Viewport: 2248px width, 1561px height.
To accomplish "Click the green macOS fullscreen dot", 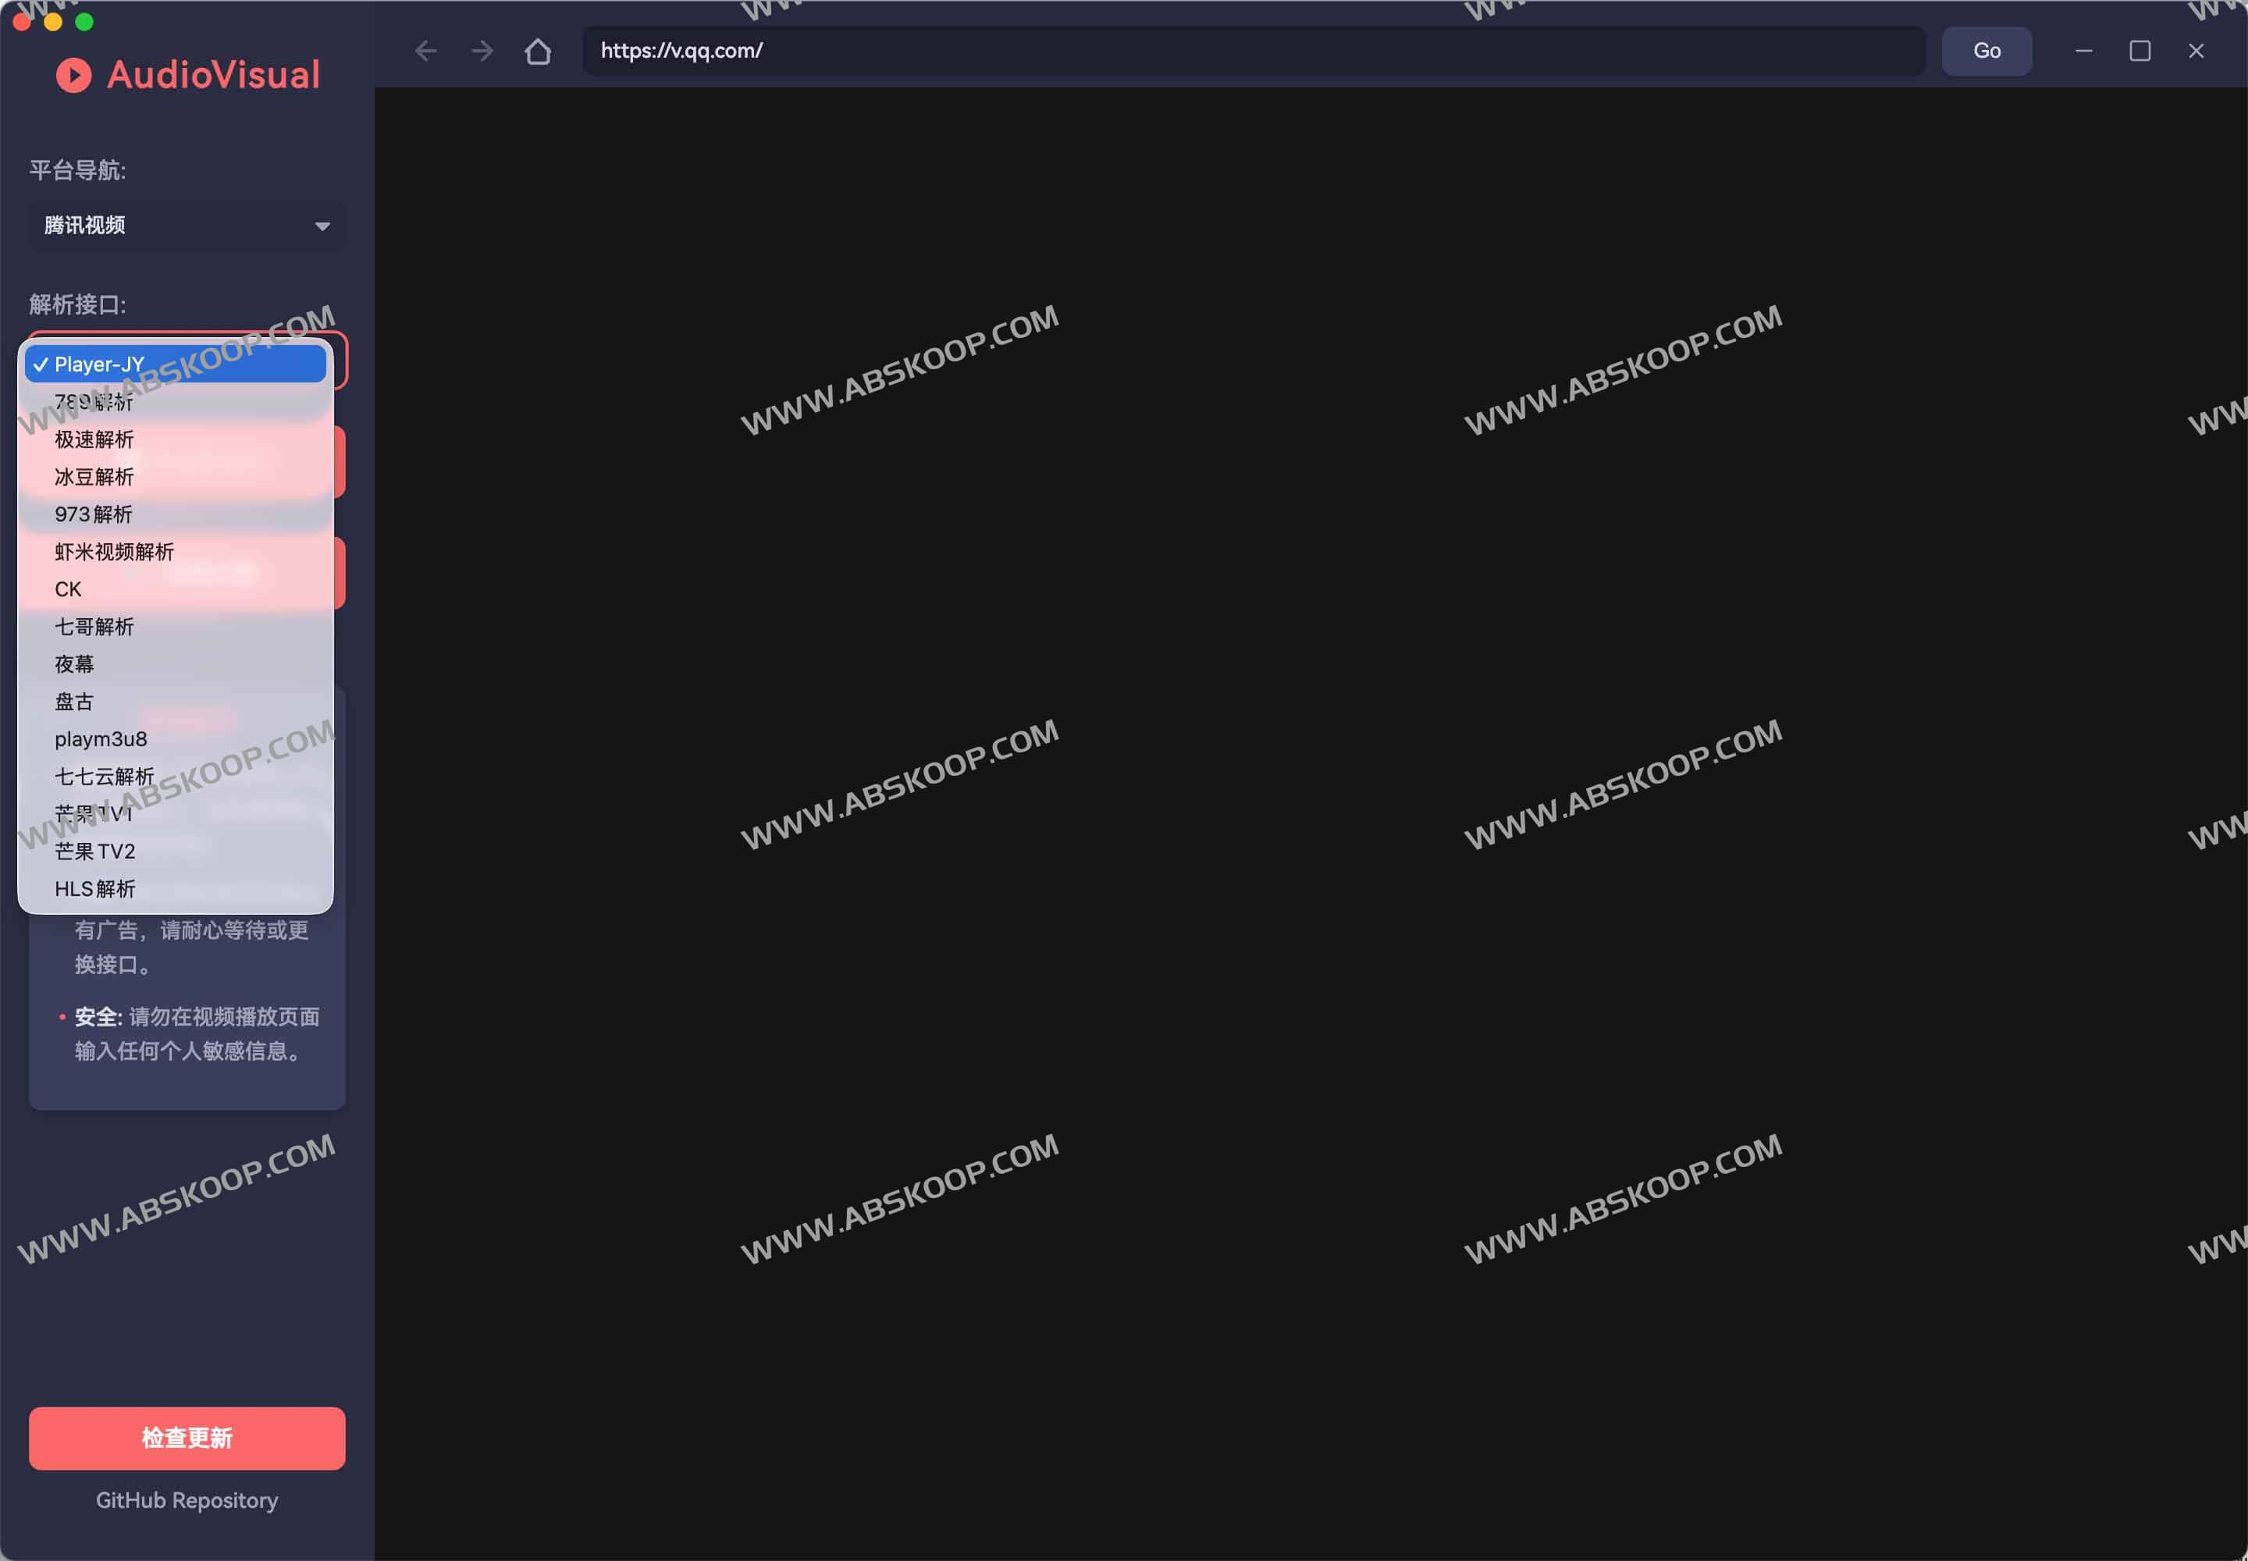I will tap(85, 22).
